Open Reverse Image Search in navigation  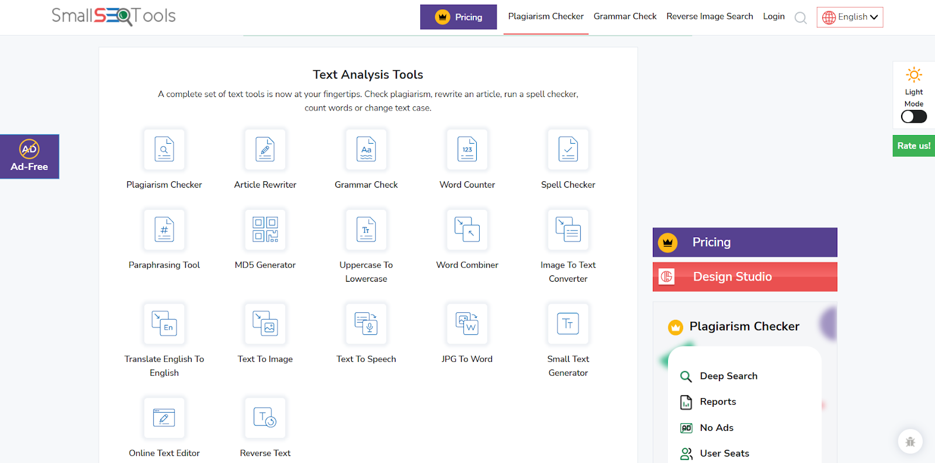click(x=710, y=16)
